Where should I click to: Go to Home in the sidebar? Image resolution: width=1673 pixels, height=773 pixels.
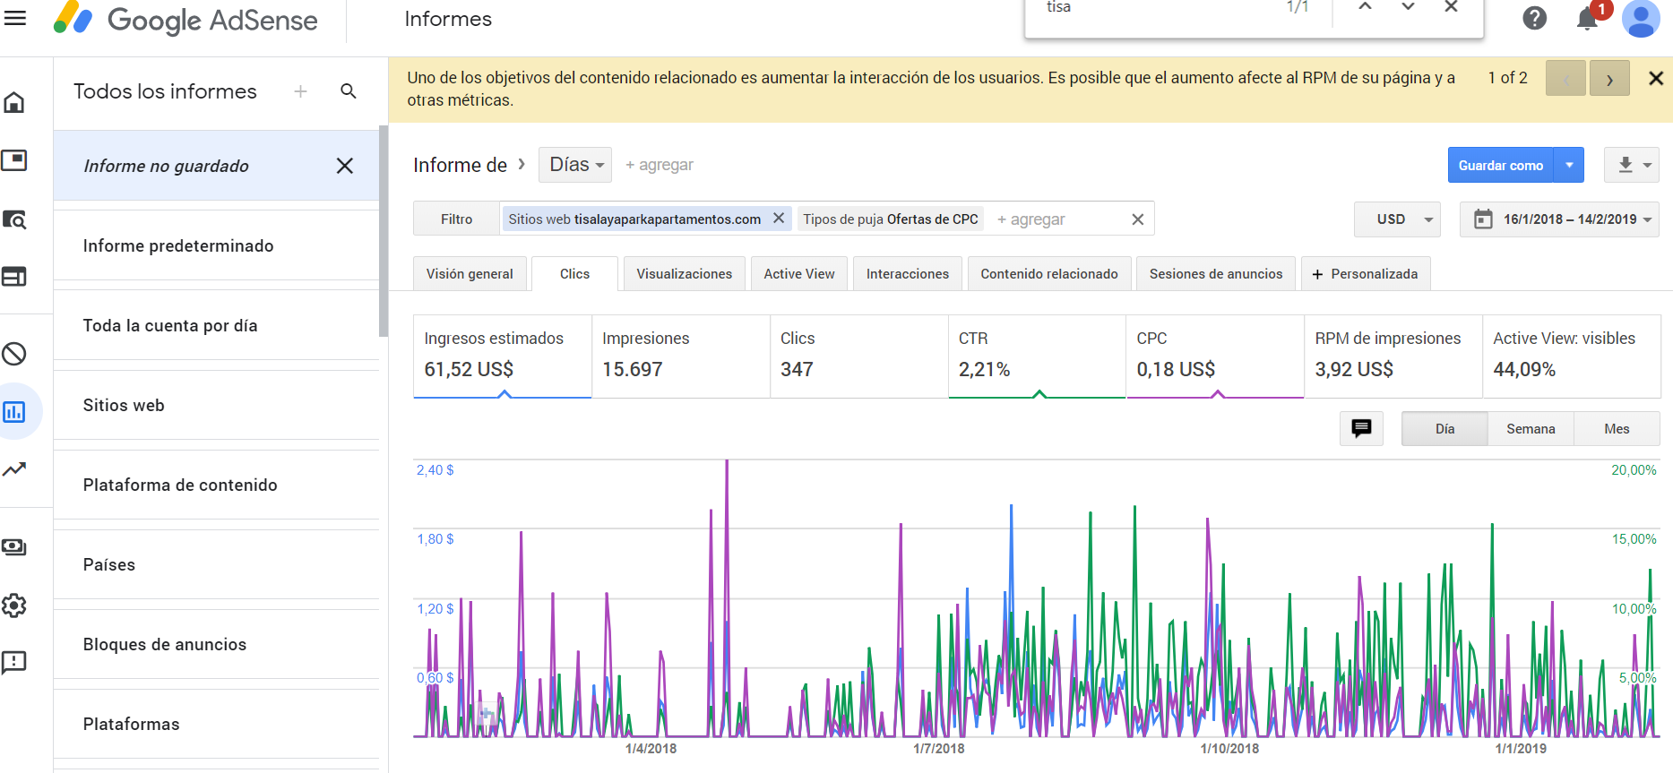(x=14, y=102)
